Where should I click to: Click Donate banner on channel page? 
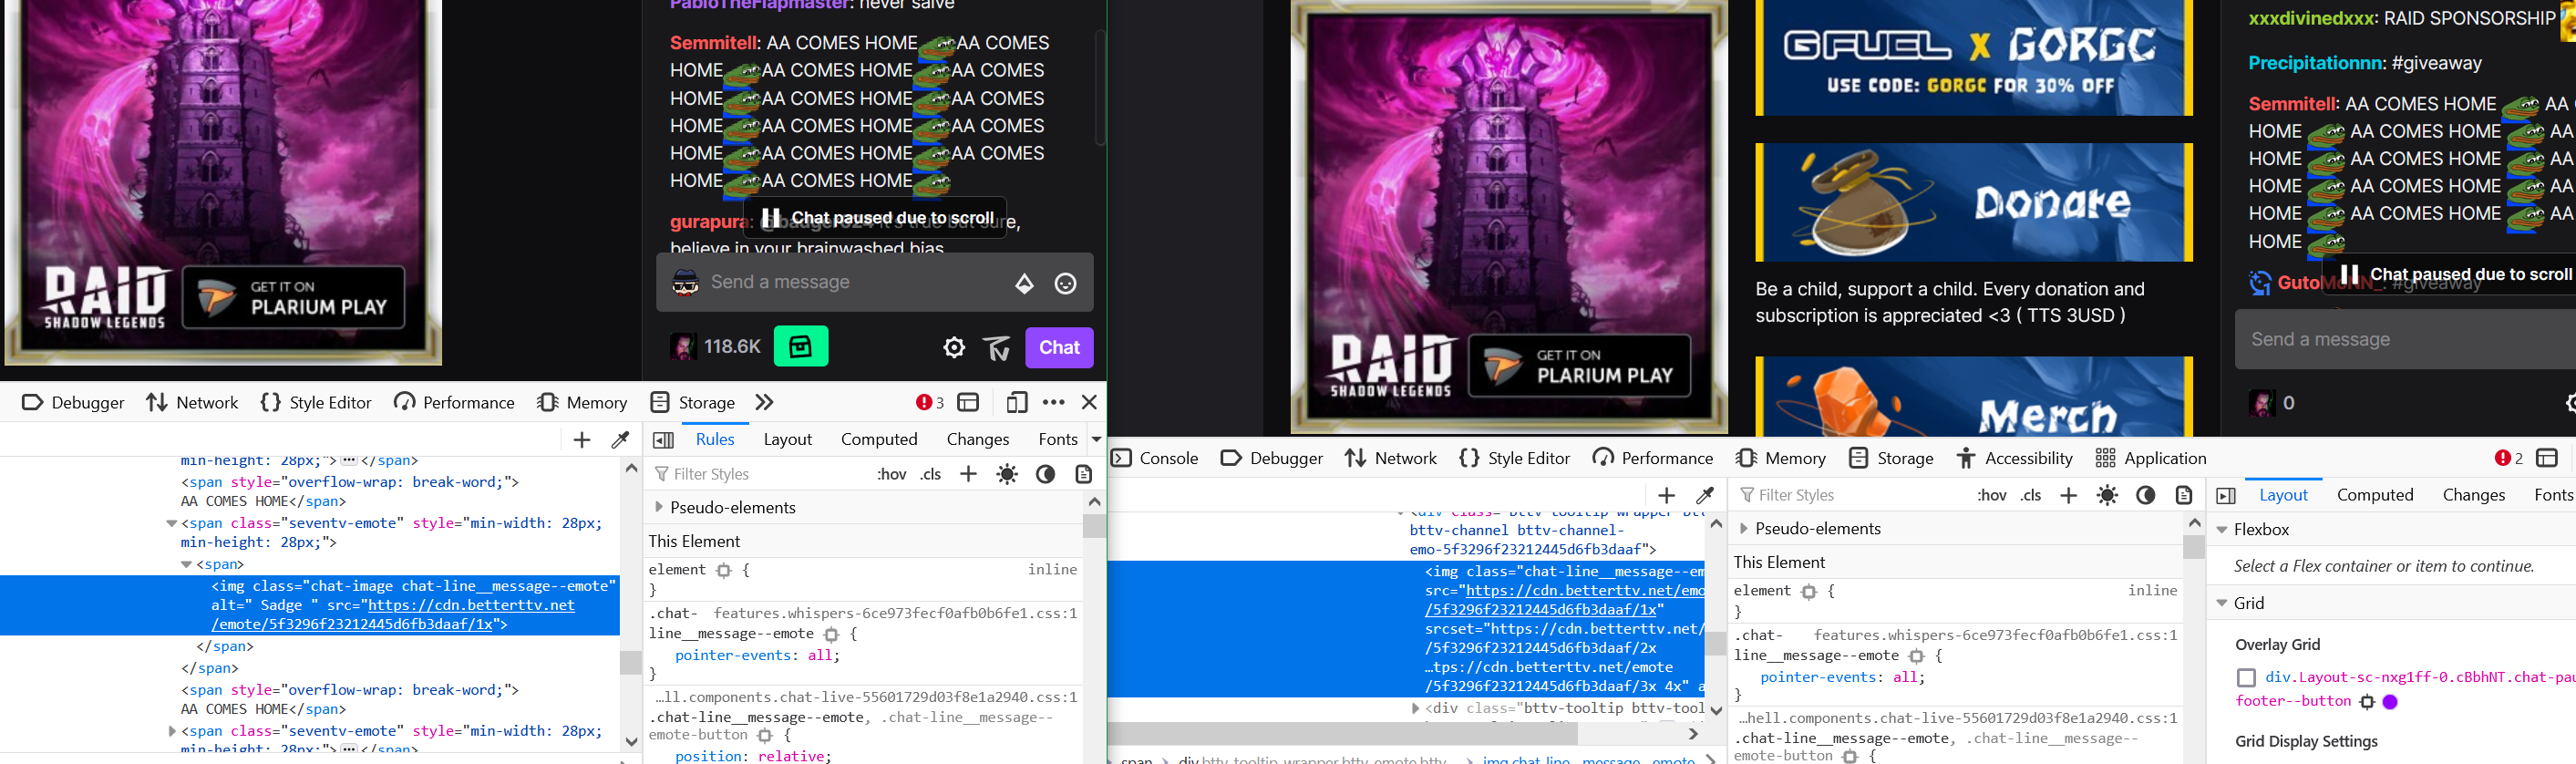[1974, 202]
